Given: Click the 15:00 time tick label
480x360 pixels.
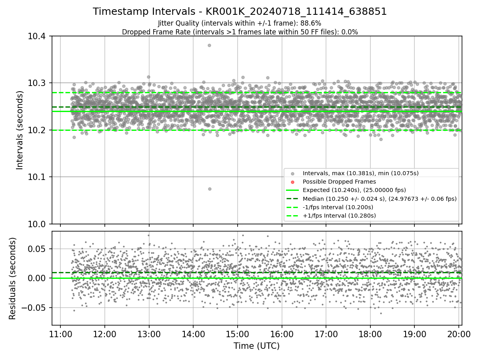Looking at the screenshot, I should click(x=238, y=334).
